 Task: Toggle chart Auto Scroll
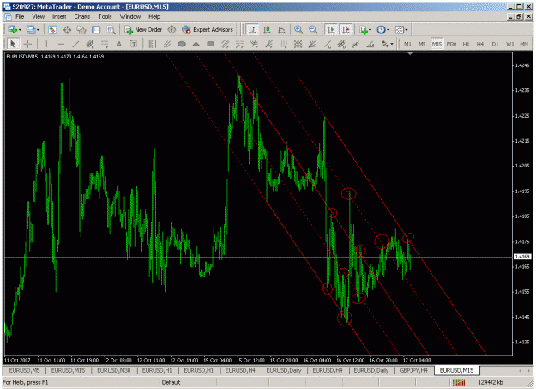[x=331, y=30]
